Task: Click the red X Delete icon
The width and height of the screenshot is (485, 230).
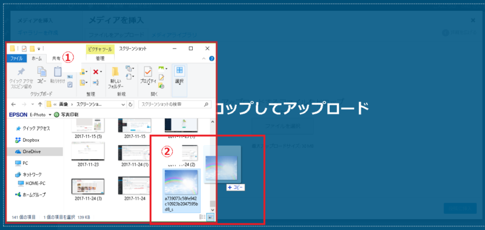Action: click(x=96, y=72)
